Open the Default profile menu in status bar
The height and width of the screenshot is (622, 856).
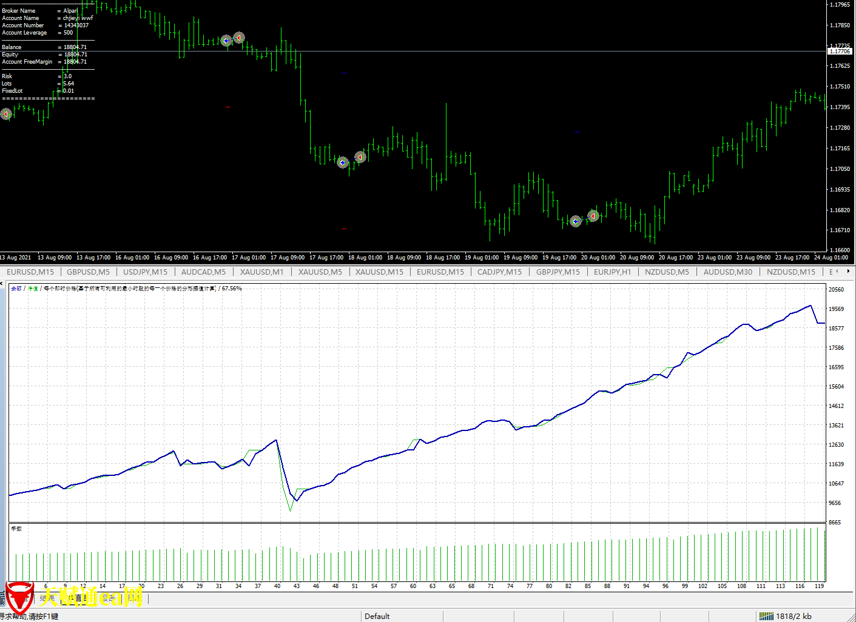(377, 616)
